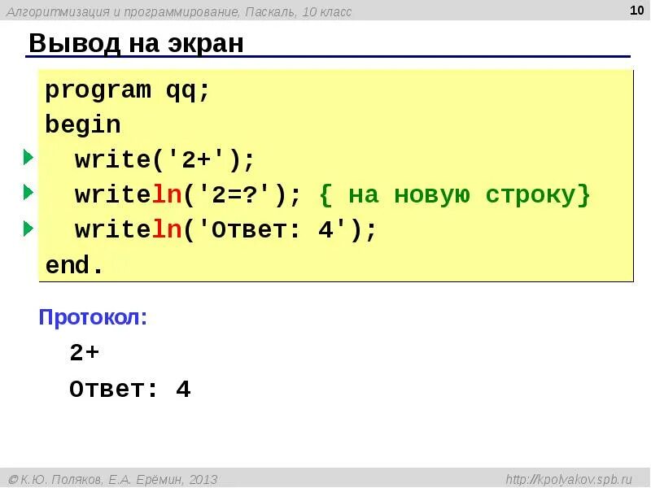This screenshot has height=488, width=651.
Task: Click the write('2+'); statement
Action: tap(164, 159)
